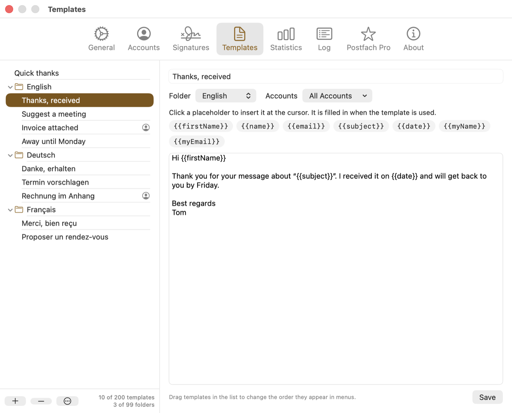Screen dimensions: 512x413
Task: Select the Danke, erhalten template
Action: coord(79,169)
